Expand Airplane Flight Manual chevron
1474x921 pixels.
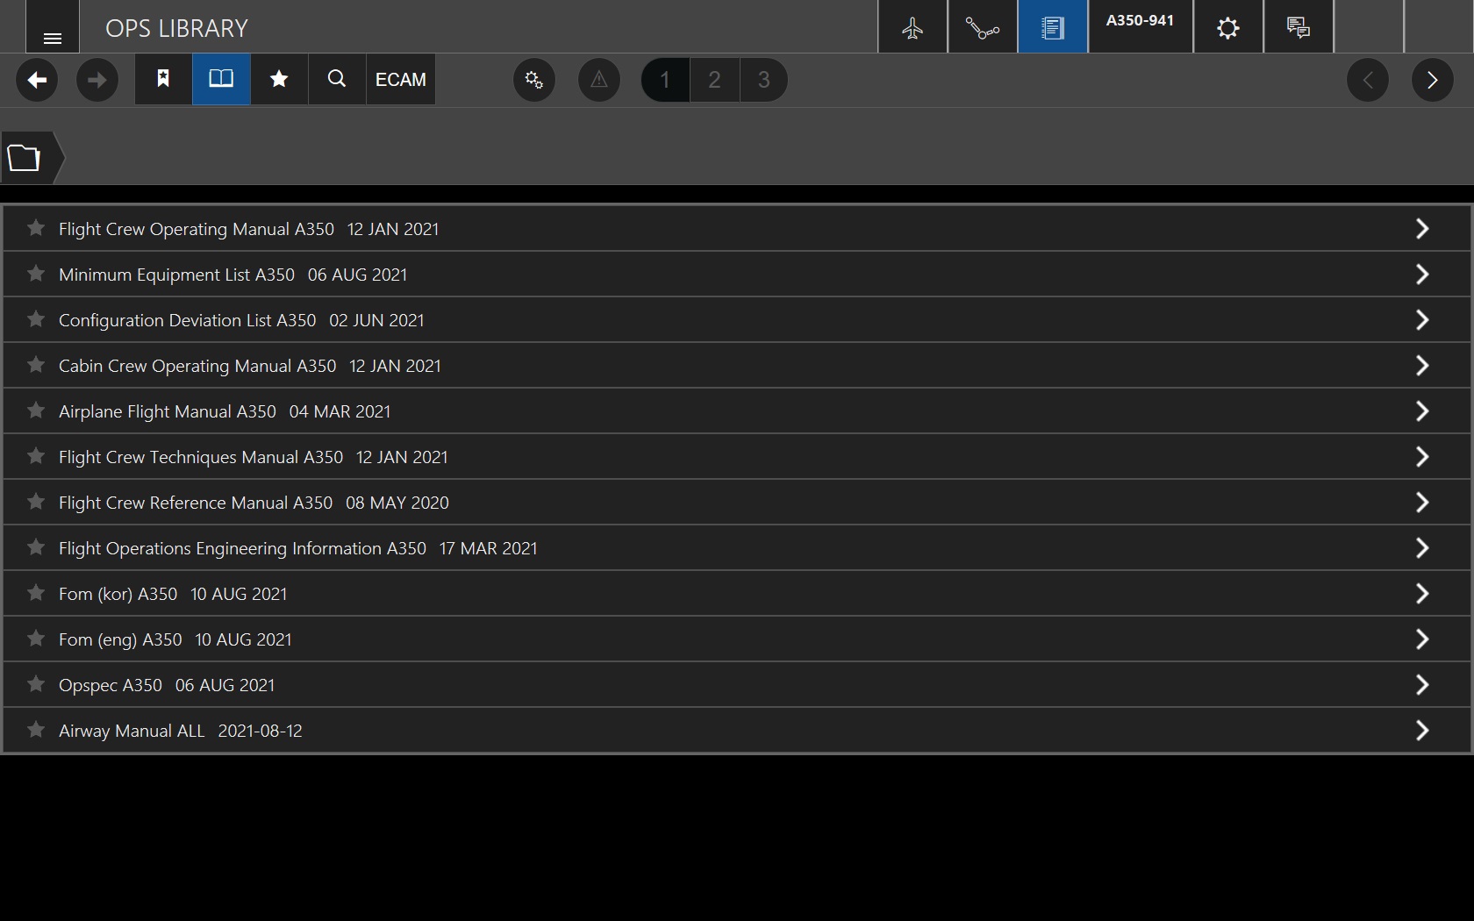coord(1422,411)
